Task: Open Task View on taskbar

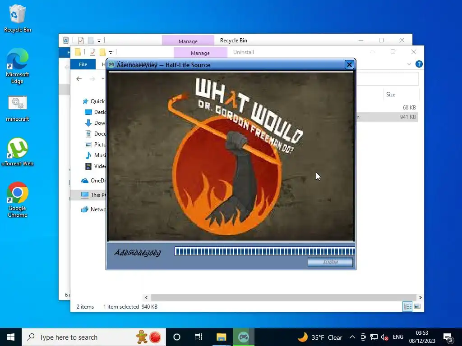Action: (x=199, y=337)
